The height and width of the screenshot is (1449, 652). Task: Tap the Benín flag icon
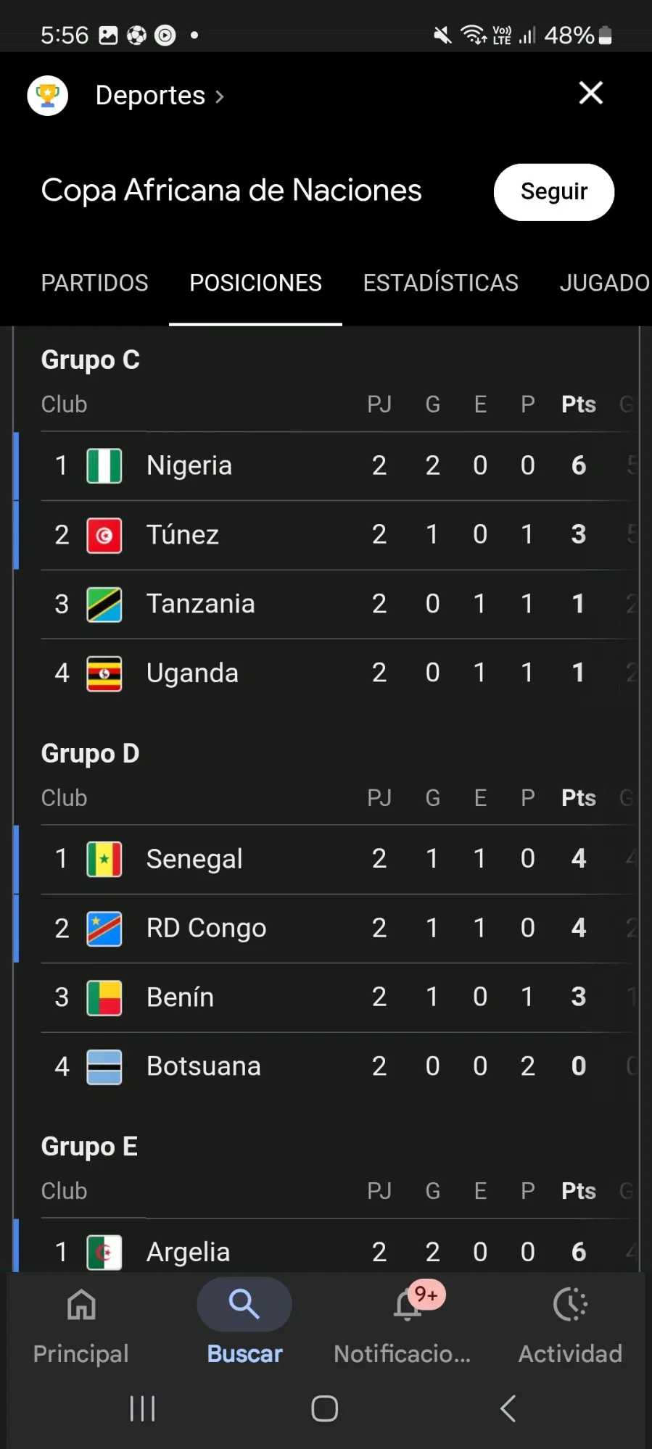click(x=104, y=997)
